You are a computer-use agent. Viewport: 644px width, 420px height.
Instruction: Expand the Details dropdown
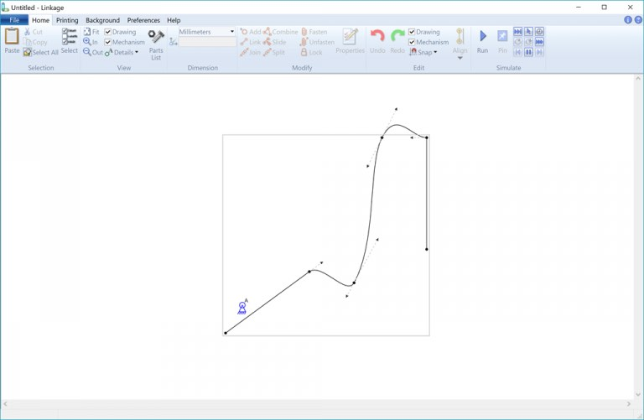tap(122, 52)
